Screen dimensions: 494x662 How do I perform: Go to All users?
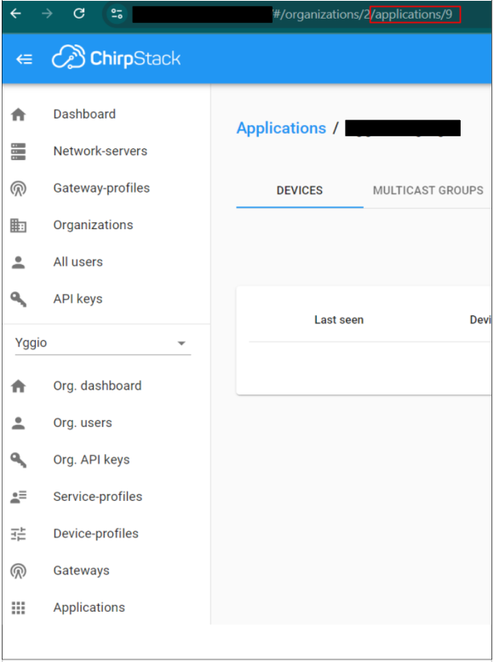(78, 262)
